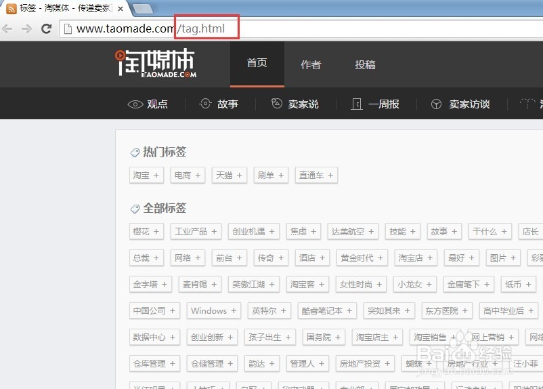This screenshot has width=543, height=389.
Task: Click the 金庸笔下 tag
Action: coord(469,285)
